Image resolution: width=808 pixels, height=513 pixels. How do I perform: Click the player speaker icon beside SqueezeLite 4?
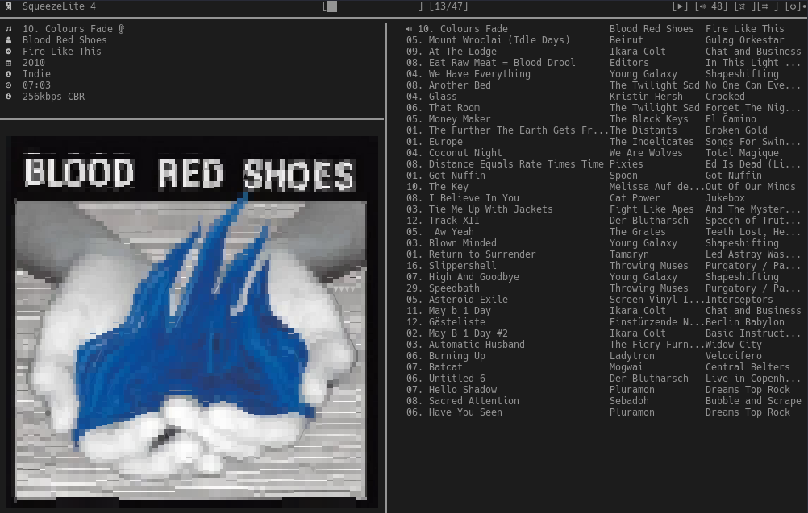[8, 6]
